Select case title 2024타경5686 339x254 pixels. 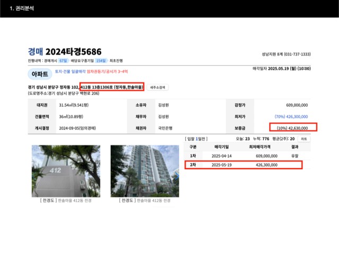pyautogui.click(x=73, y=52)
